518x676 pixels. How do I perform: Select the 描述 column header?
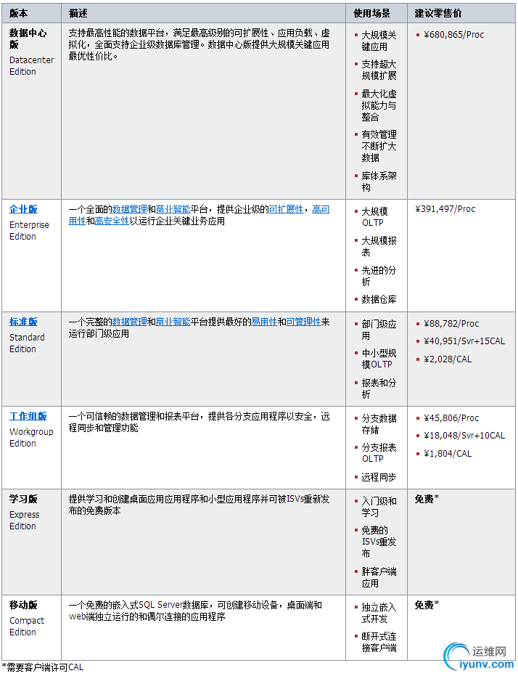(x=78, y=13)
